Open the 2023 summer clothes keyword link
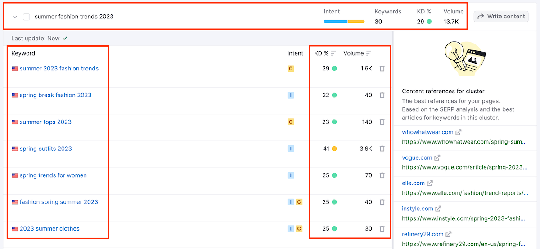This screenshot has width=540, height=249. point(49,228)
